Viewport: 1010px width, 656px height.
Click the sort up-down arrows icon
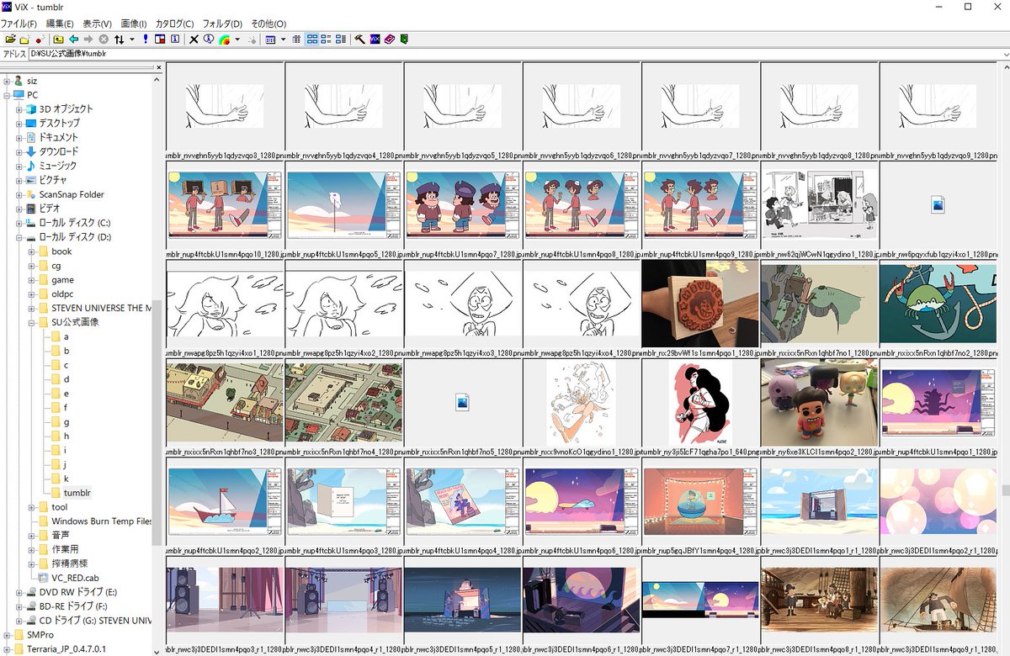[x=119, y=39]
